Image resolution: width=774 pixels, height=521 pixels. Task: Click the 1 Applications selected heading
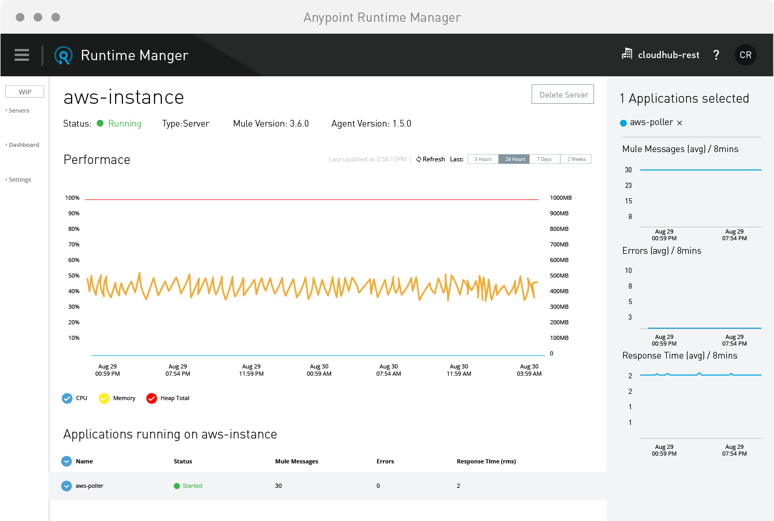click(684, 99)
